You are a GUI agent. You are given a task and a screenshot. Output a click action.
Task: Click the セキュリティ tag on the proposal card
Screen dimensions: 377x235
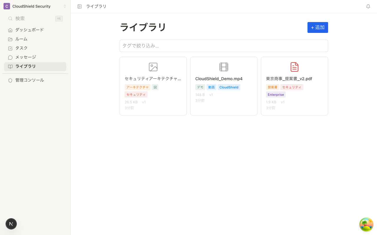[x=292, y=87]
